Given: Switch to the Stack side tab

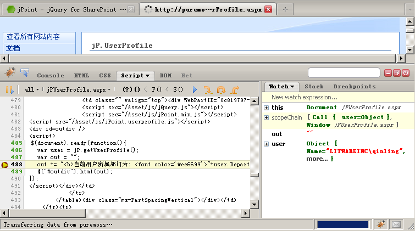Looking at the screenshot, I should pyautogui.click(x=314, y=87).
